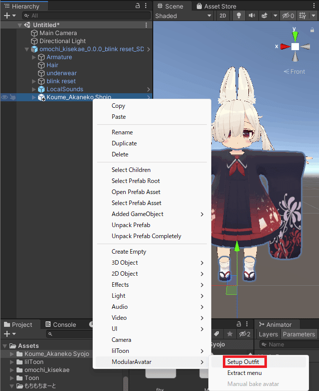This screenshot has height=391, width=319.
Task: Toggle the gizmo rotation lock
Action: (x=312, y=30)
